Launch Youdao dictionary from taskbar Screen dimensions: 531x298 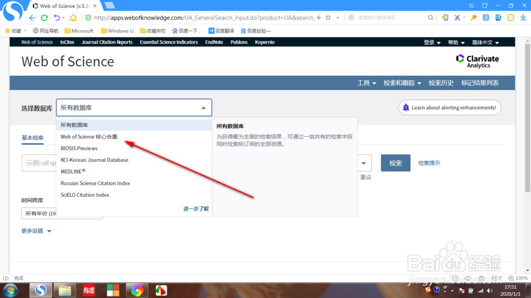tap(89, 291)
